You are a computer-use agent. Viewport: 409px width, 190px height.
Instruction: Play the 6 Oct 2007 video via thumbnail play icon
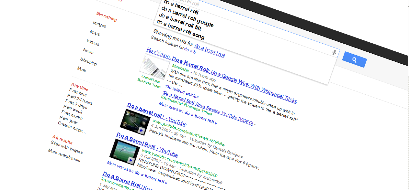[131, 160]
